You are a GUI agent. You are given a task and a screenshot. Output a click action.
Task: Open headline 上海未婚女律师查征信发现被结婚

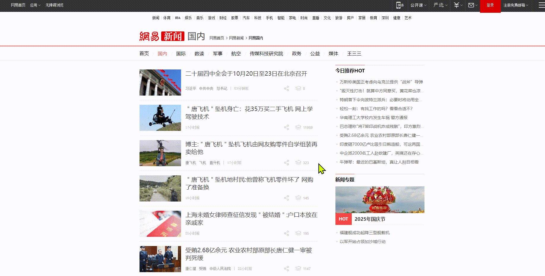251,219
